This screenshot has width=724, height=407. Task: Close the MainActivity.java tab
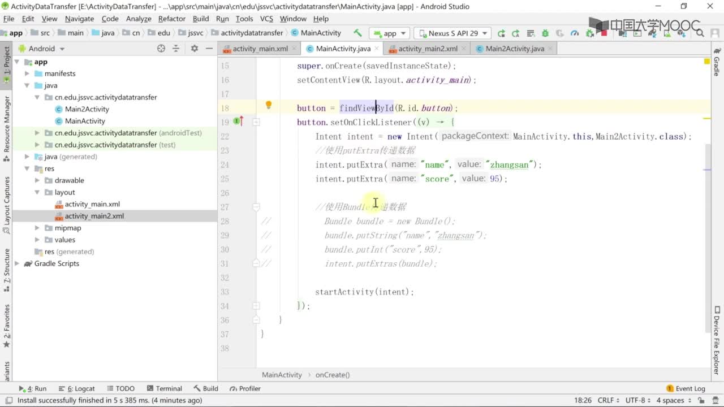coord(378,49)
